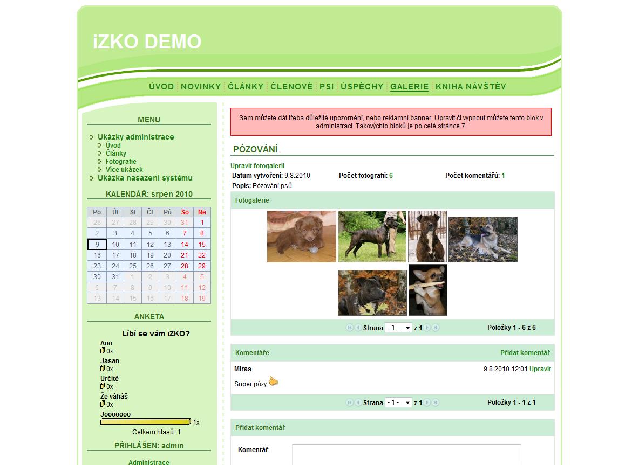Select calendar day 14 in August
The width and height of the screenshot is (639, 465).
point(185,244)
